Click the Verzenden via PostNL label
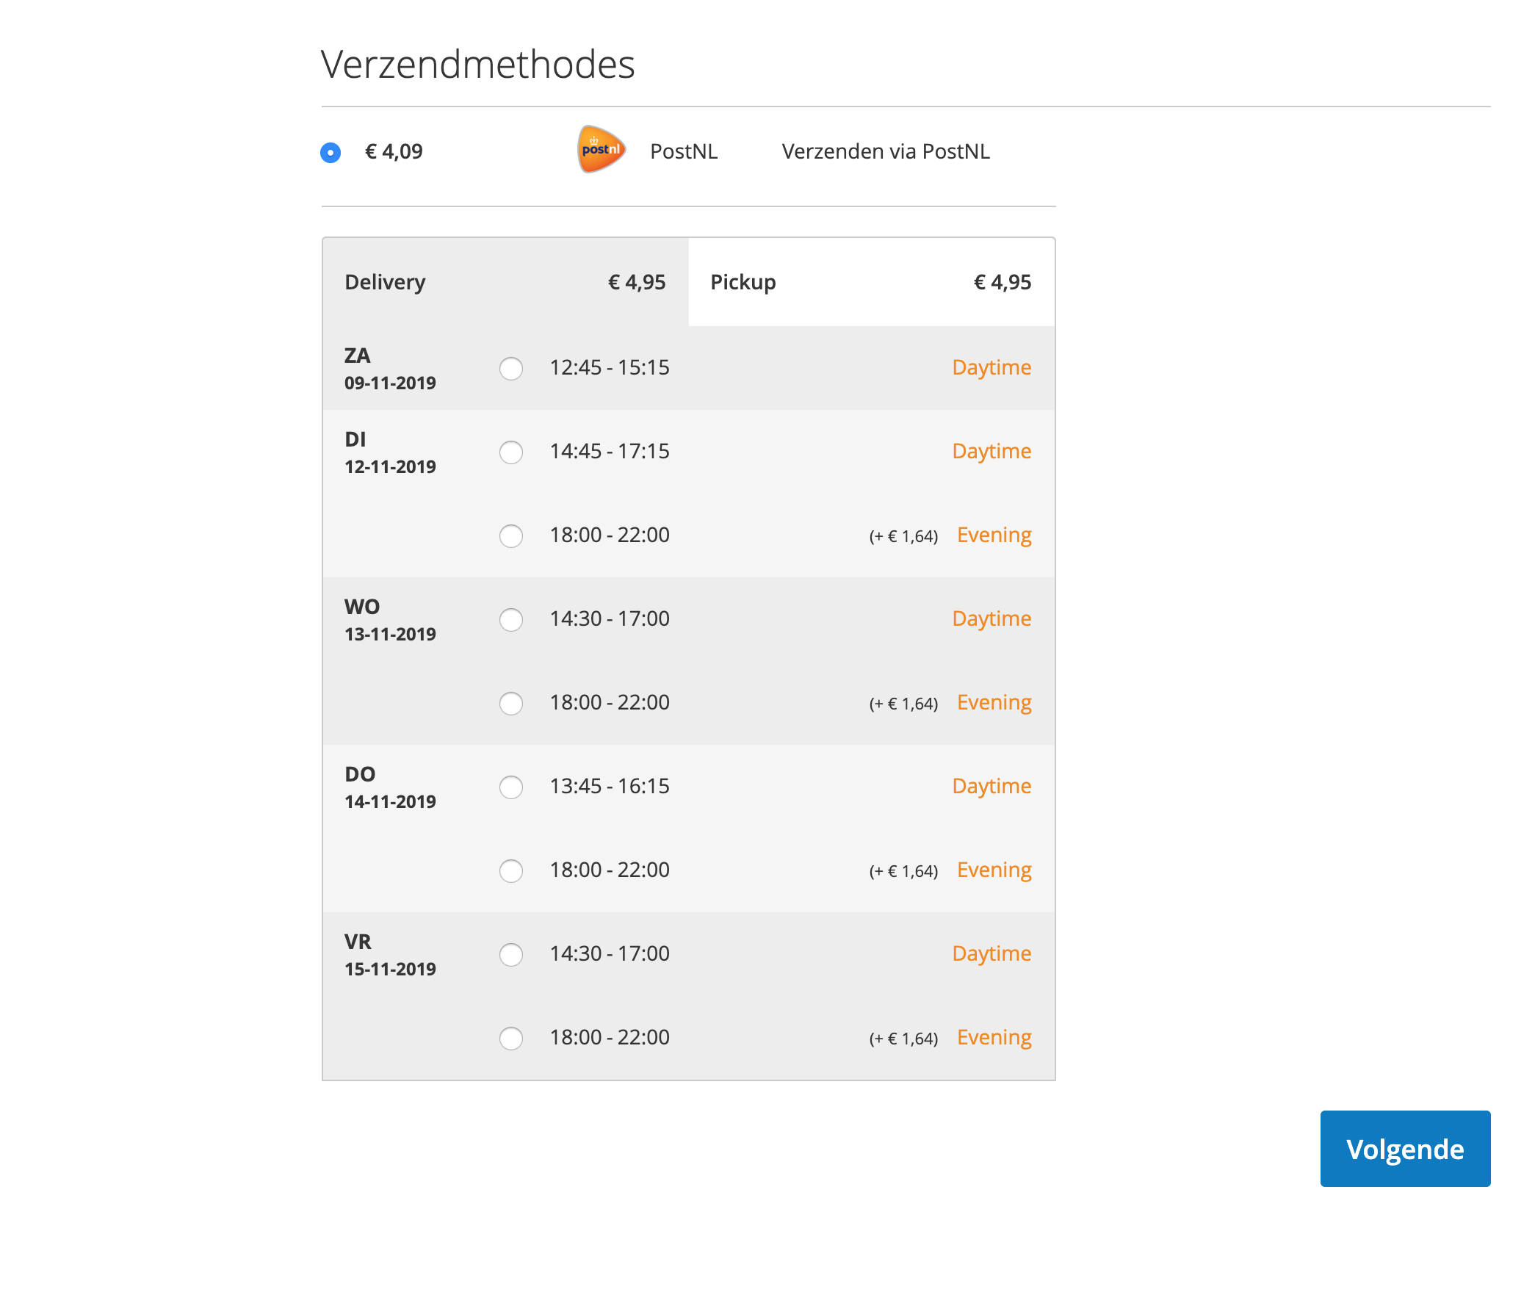The width and height of the screenshot is (1535, 1303). click(886, 151)
